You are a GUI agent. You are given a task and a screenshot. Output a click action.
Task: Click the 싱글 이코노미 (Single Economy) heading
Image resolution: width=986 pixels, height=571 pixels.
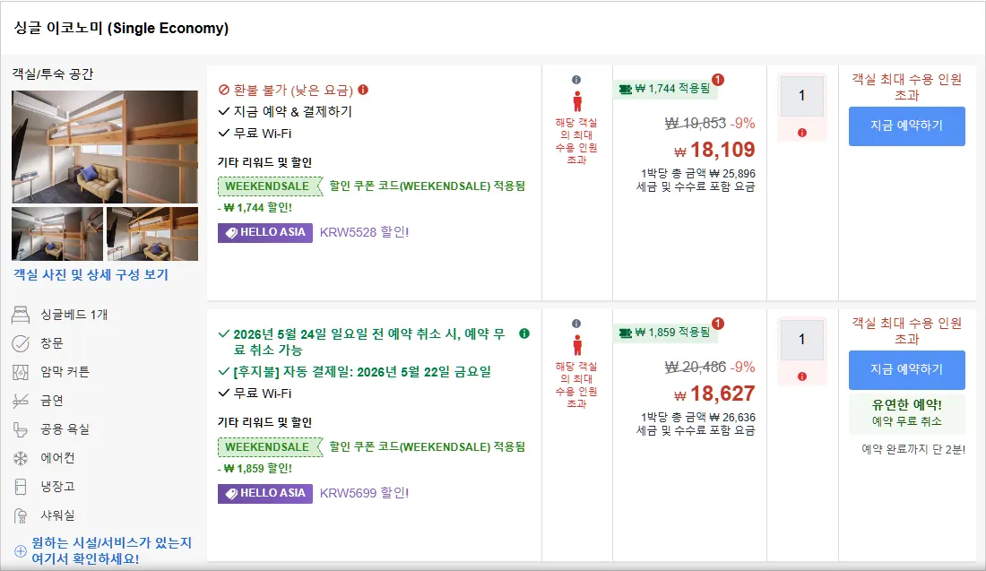[x=121, y=29]
